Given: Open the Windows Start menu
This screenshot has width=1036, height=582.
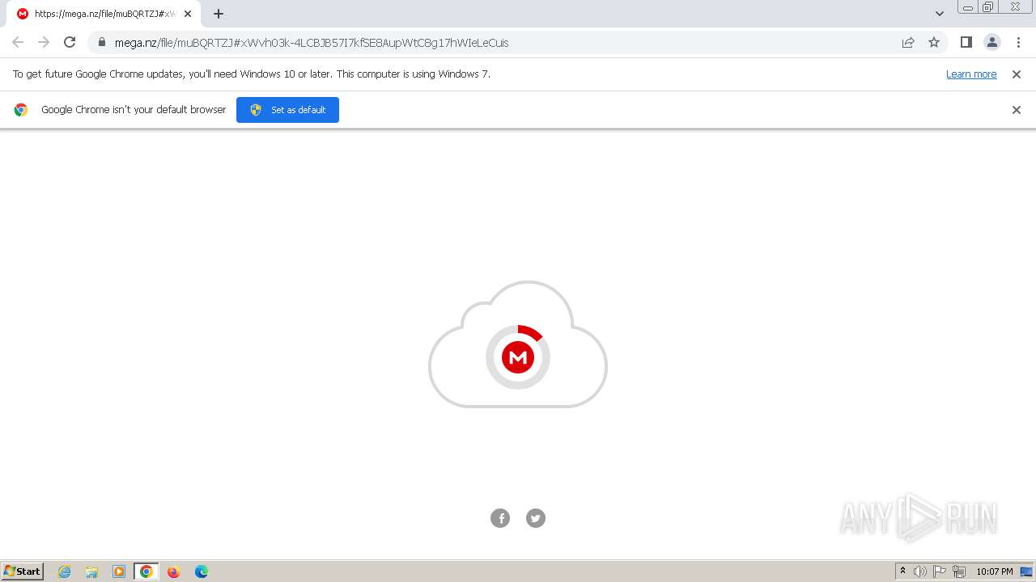Looking at the screenshot, I should pos(23,571).
